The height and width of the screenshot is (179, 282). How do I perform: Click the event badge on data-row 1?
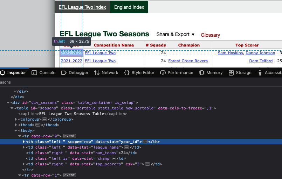point(70,175)
